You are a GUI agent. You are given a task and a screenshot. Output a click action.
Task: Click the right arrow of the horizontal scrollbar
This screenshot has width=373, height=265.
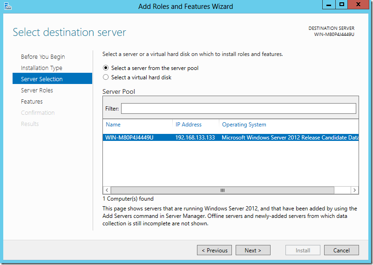[354, 190]
